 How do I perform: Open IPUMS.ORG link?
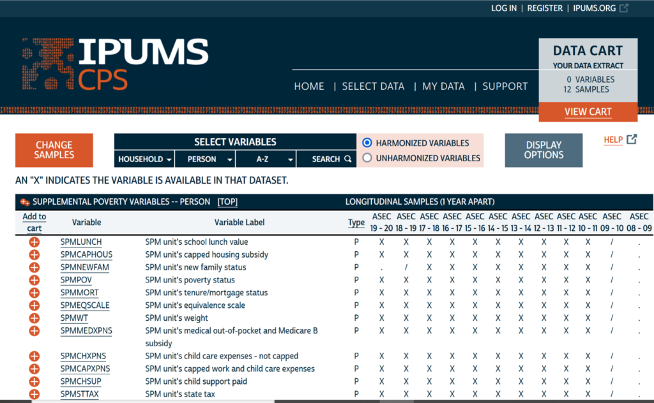(595, 8)
